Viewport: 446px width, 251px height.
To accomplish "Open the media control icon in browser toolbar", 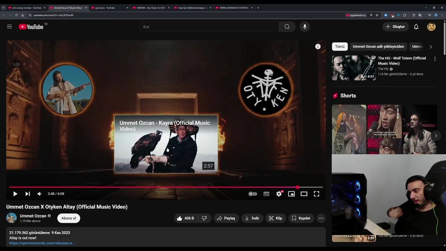I will tap(430, 15).
